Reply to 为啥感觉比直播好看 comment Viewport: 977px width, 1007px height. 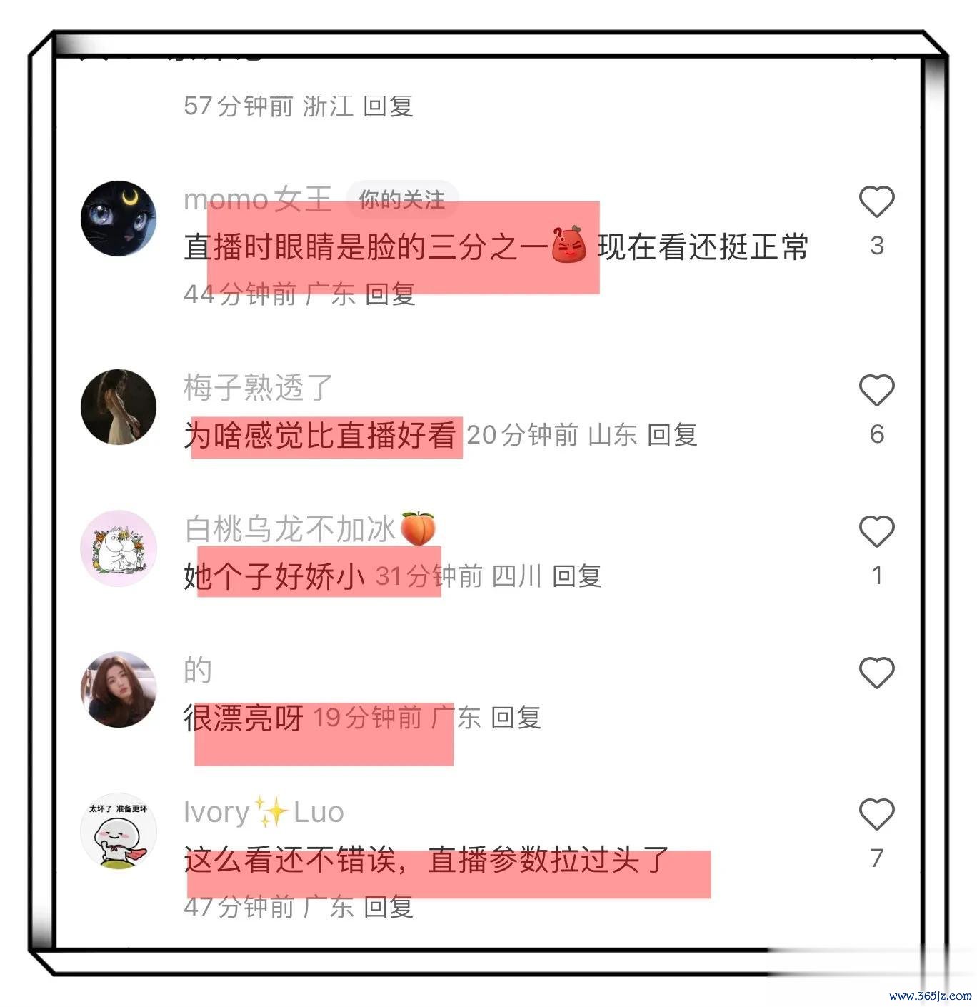[672, 434]
